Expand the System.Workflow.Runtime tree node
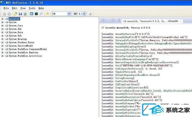The width and height of the screenshot is (192, 117). [x=2, y=53]
